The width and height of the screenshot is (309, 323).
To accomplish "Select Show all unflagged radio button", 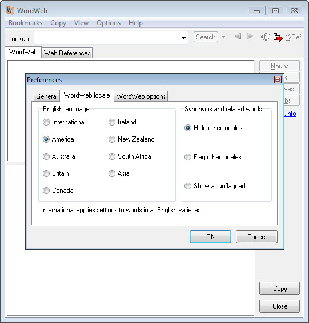I will pyautogui.click(x=188, y=186).
